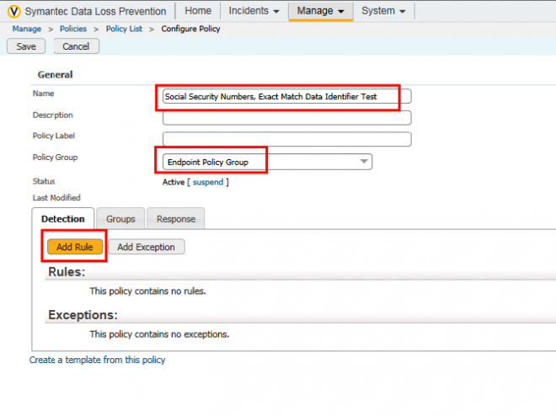556x417 pixels.
Task: Click the Active status text
Action: click(174, 182)
